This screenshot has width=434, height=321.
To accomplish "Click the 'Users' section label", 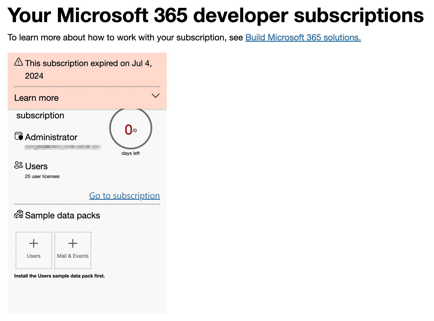I will [36, 166].
